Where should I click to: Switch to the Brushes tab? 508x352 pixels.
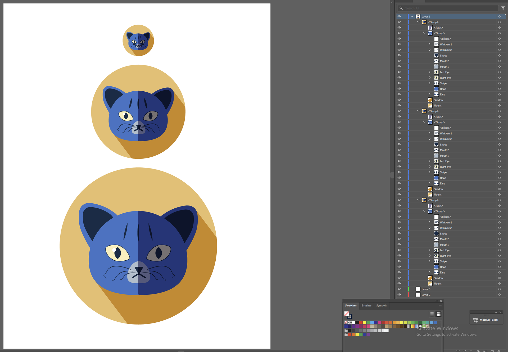click(x=366, y=306)
